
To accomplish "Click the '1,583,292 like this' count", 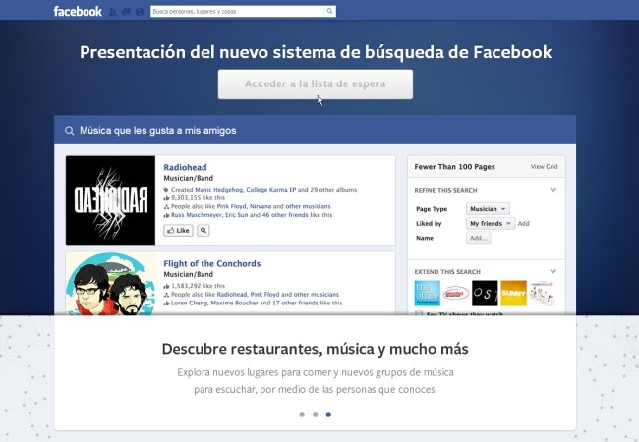I will tap(198, 286).
